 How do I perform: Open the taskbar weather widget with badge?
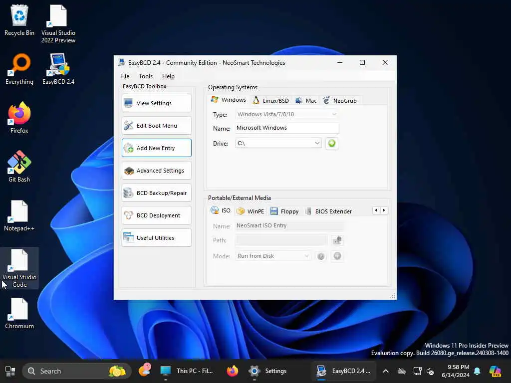[x=145, y=371]
